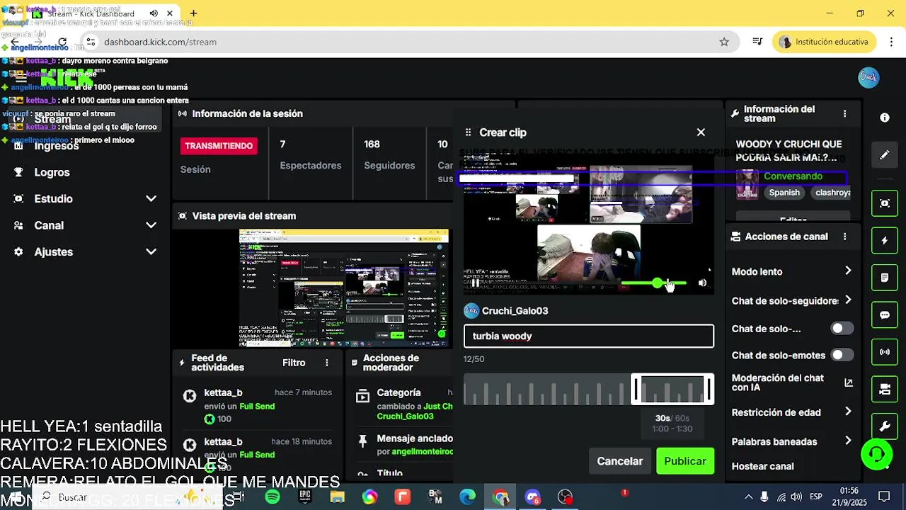The width and height of the screenshot is (906, 510).
Task: Cancel the clip creation
Action: pos(619,461)
